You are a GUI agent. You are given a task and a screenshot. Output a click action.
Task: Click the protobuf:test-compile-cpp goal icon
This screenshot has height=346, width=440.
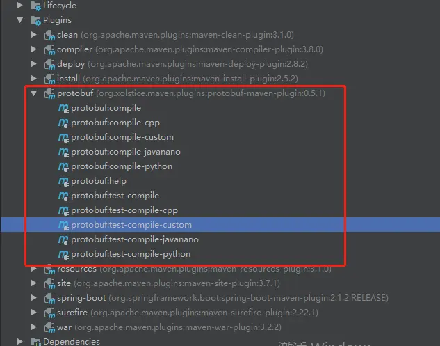[63, 210]
